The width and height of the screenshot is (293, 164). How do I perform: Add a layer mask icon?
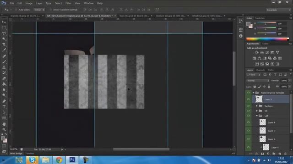coord(262,154)
